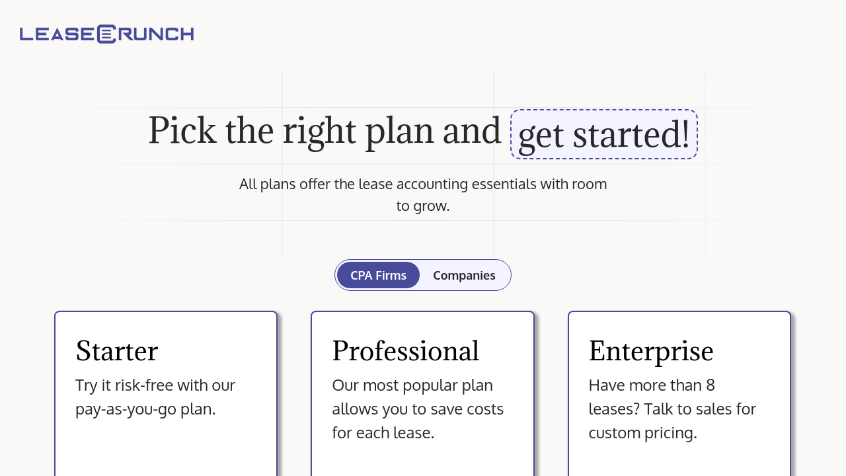Click the word "LEASE" in the logo
This screenshot has width=846, height=476.
(57, 34)
